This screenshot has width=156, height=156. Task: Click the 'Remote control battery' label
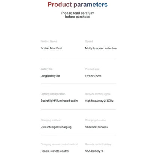point(98,144)
